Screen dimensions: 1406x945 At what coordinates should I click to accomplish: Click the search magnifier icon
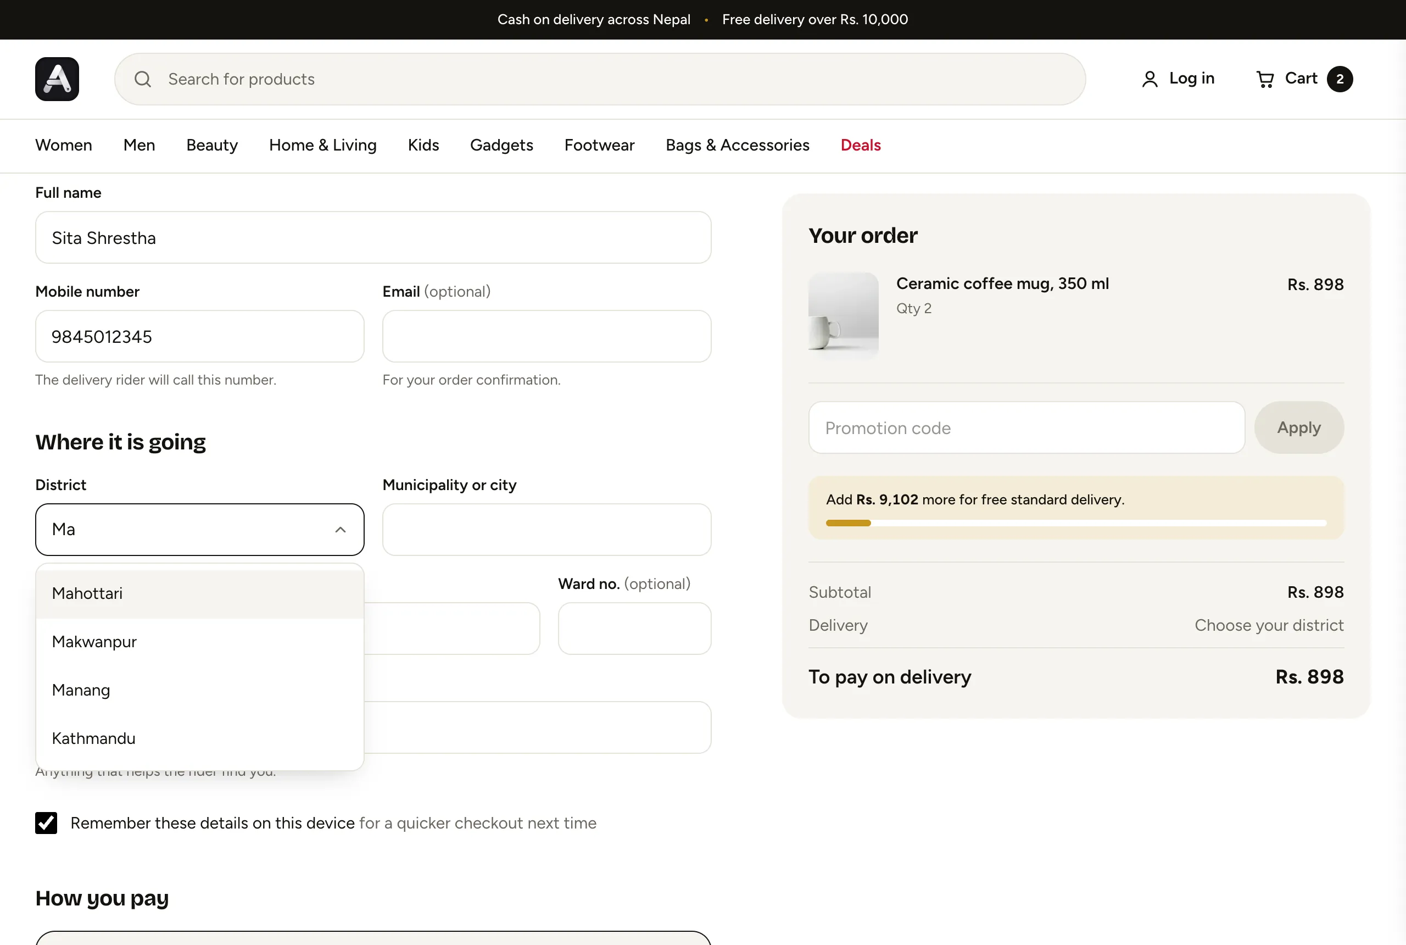(x=143, y=79)
